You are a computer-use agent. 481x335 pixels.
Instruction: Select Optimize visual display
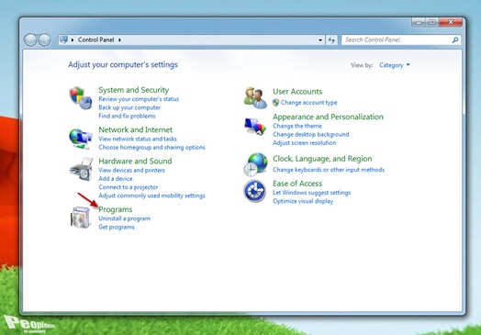coord(303,201)
